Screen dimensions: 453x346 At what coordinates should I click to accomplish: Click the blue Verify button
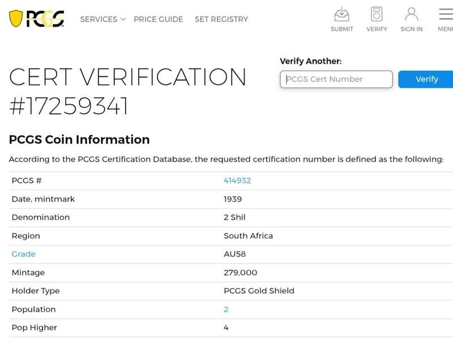[x=426, y=79]
